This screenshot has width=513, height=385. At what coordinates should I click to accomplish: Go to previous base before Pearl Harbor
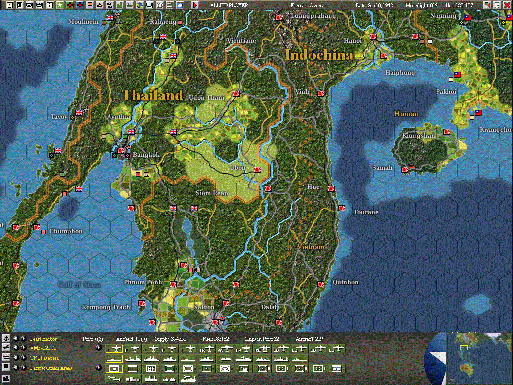point(16,338)
